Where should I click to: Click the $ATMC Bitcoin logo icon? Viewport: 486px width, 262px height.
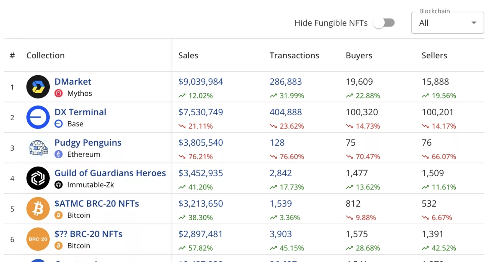[38, 209]
